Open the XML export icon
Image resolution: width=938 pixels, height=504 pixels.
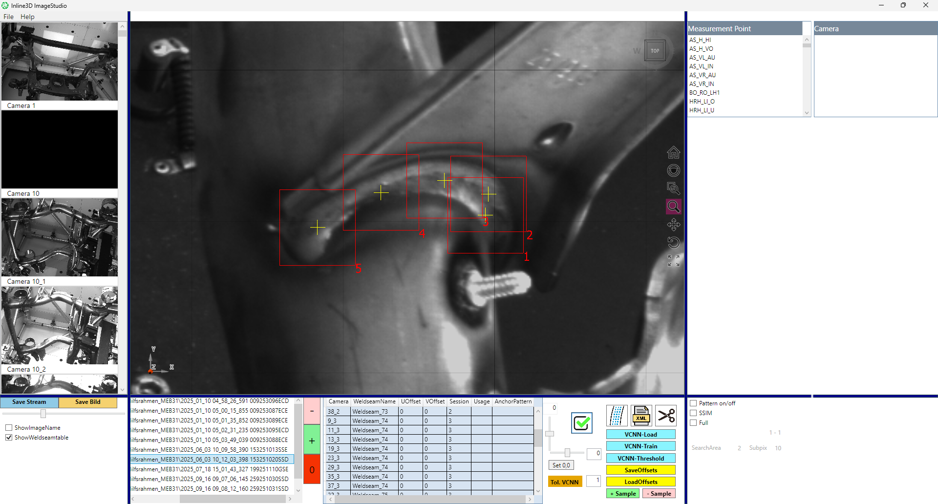[x=641, y=416]
